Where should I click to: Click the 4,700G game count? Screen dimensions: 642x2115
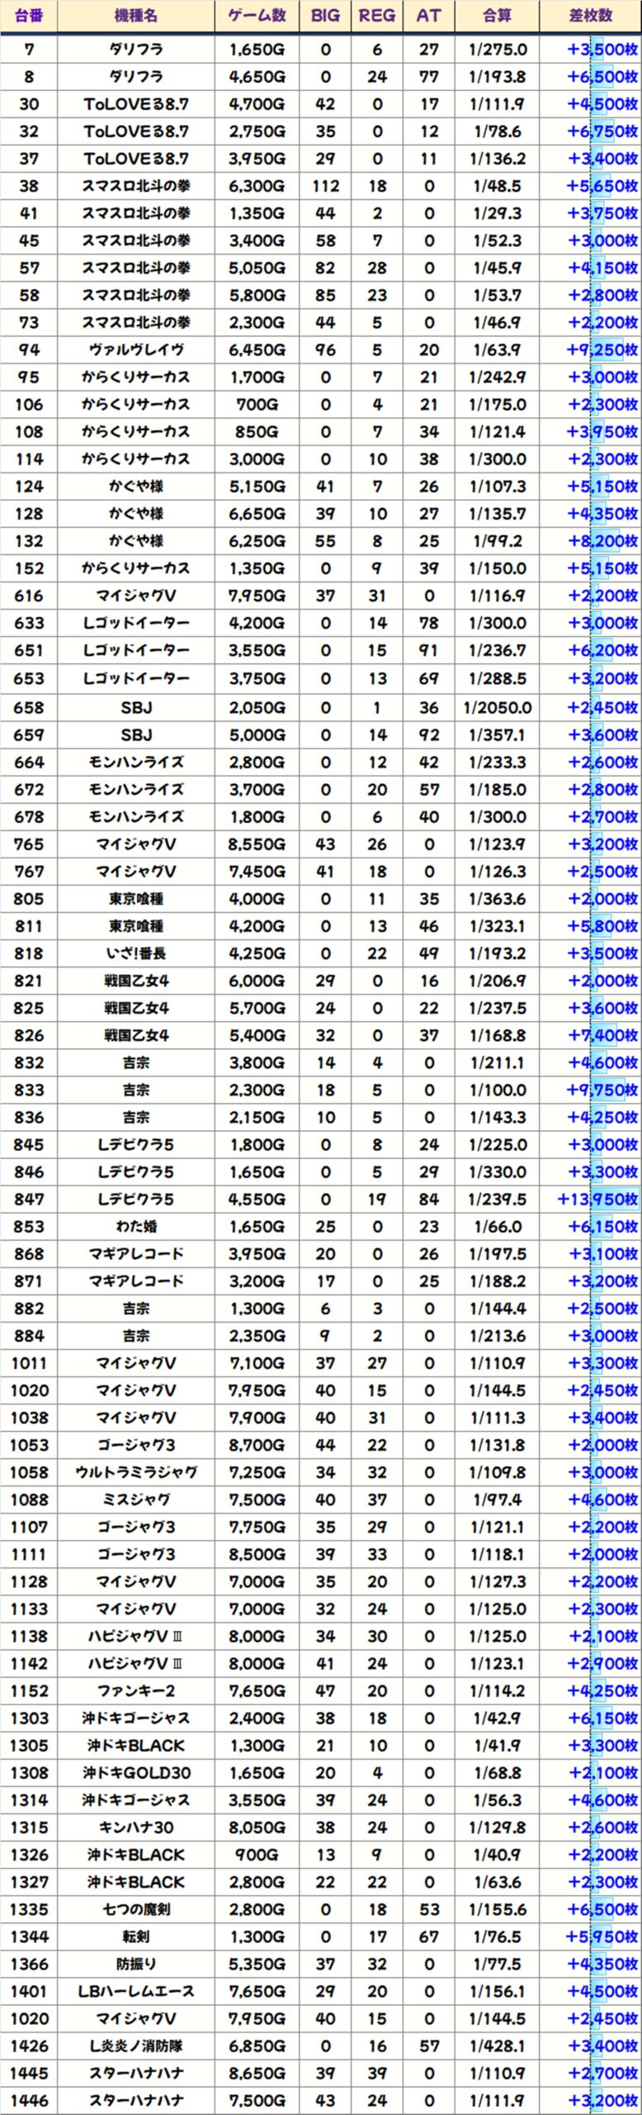coord(257,104)
